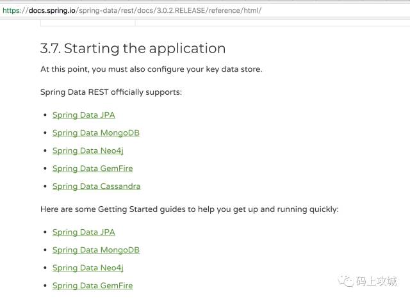This screenshot has height=299, width=410.
Task: Click the '3.7. Starting the application' heading
Action: pos(133,49)
